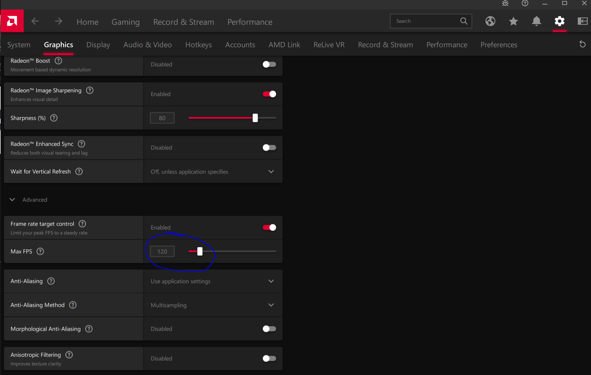Switch to the AMD Link tab
Screen dimensions: 591x375
tap(284, 45)
